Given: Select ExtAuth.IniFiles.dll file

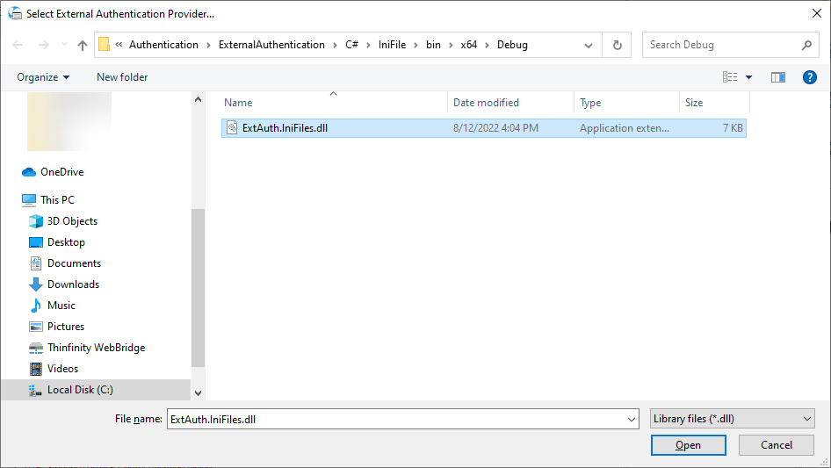Looking at the screenshot, I should click(x=484, y=128).
